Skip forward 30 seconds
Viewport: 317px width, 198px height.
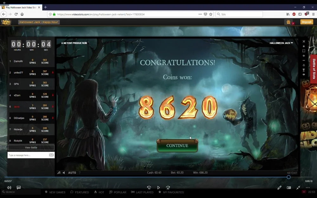(168, 188)
